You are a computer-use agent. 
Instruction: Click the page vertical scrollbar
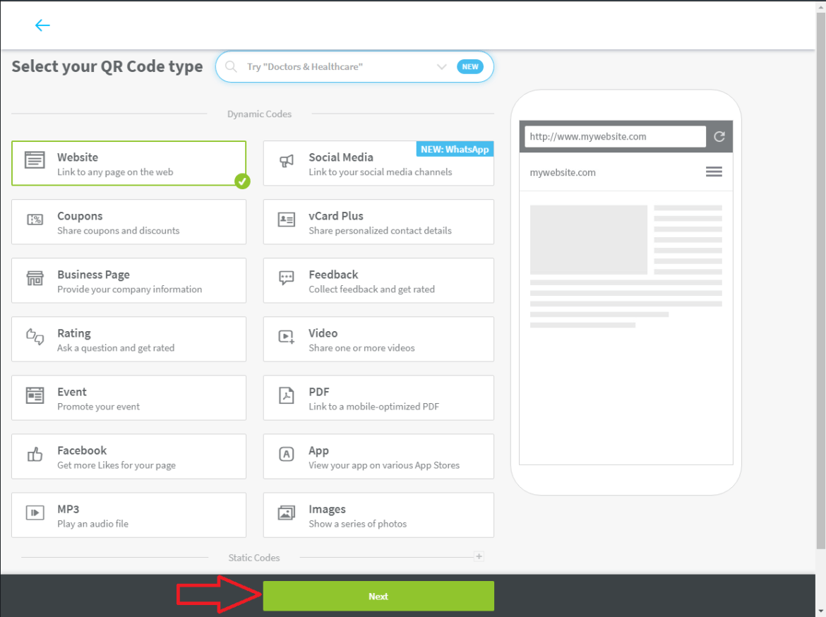click(820, 282)
